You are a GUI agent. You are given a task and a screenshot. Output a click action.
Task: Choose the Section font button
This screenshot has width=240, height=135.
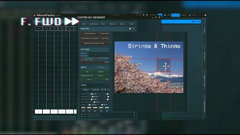(x=101, y=72)
